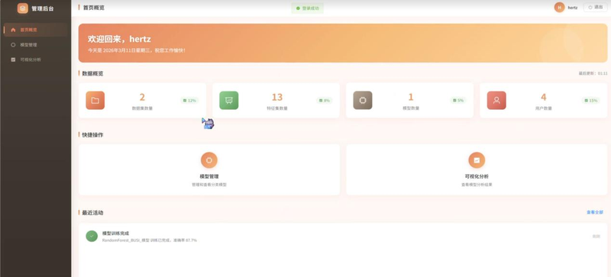Click the 12% growth badge on the dataset card
The width and height of the screenshot is (611, 277).
189,101
